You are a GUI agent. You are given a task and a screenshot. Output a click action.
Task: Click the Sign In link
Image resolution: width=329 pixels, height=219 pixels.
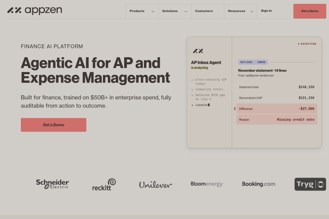pos(266,11)
